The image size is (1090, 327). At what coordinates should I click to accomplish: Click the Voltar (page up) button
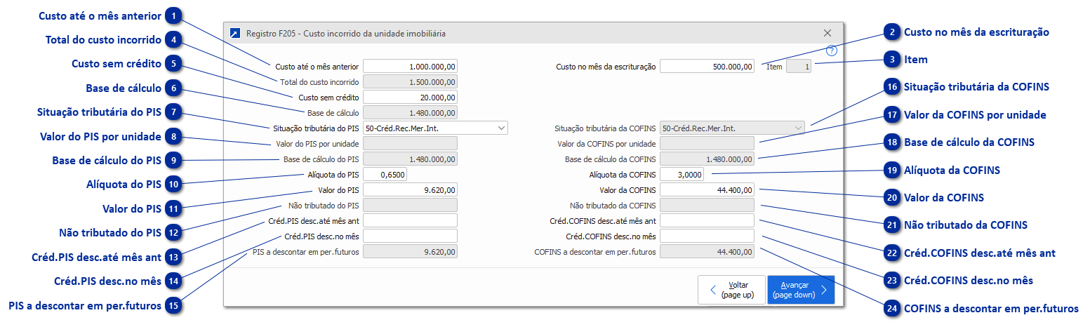point(731,290)
